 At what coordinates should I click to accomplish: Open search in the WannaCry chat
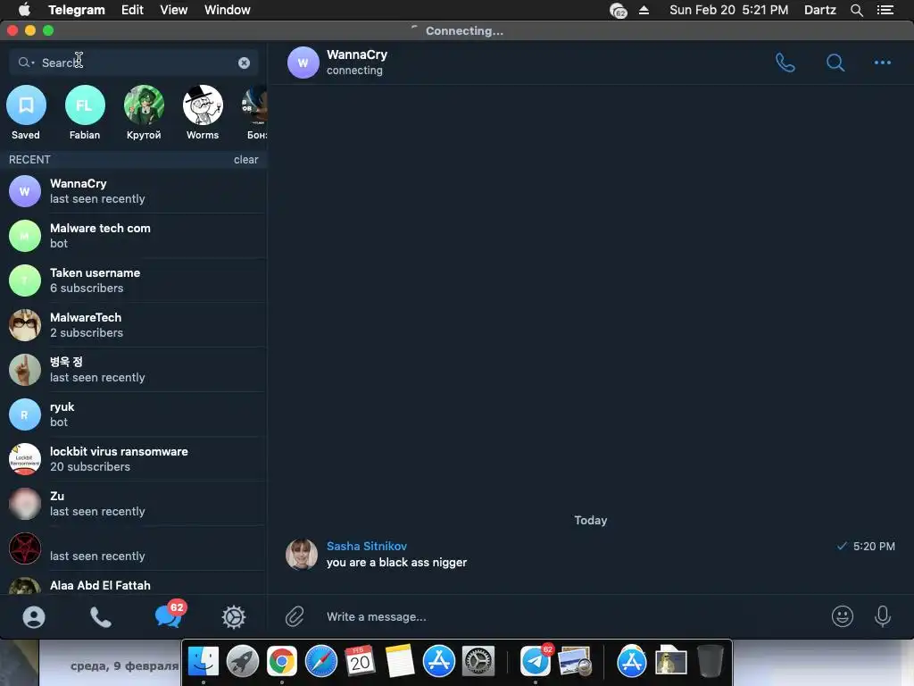pos(835,63)
